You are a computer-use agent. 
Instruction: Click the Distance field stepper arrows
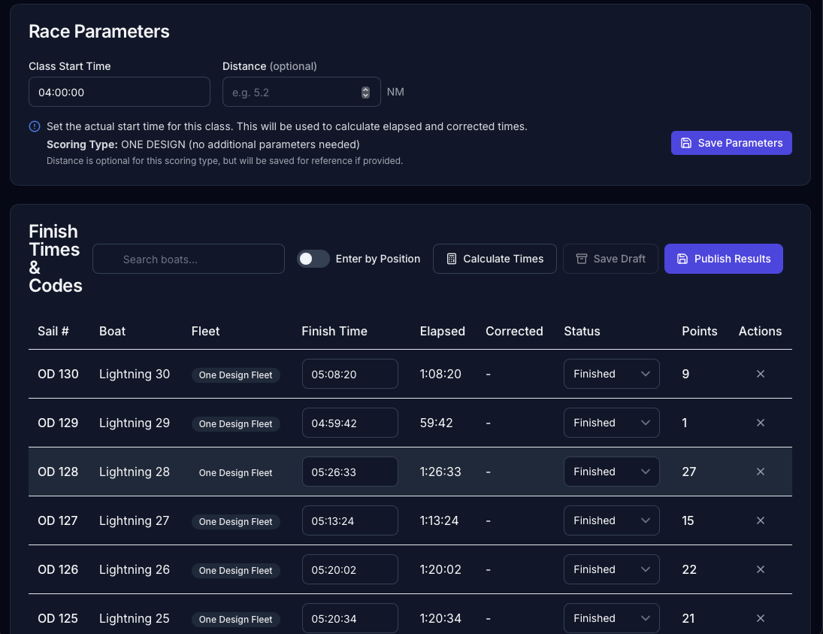point(365,92)
